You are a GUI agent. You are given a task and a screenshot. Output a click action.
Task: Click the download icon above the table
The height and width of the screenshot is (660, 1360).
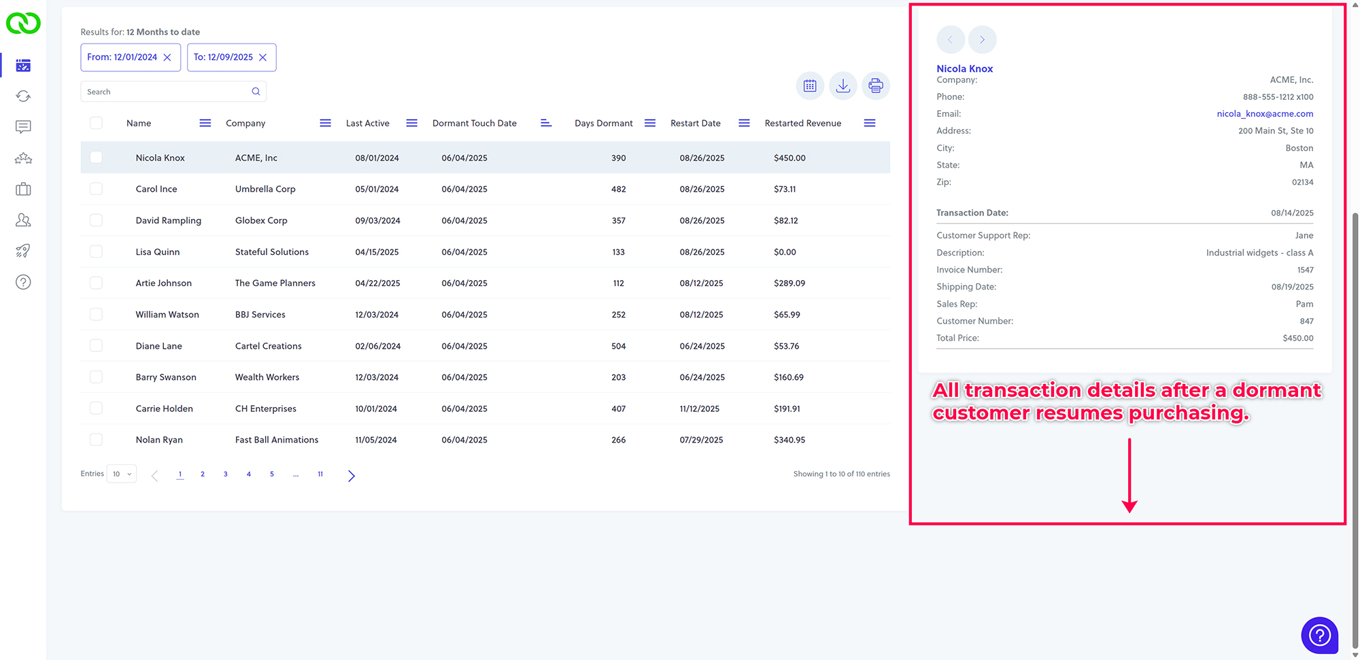pyautogui.click(x=843, y=86)
